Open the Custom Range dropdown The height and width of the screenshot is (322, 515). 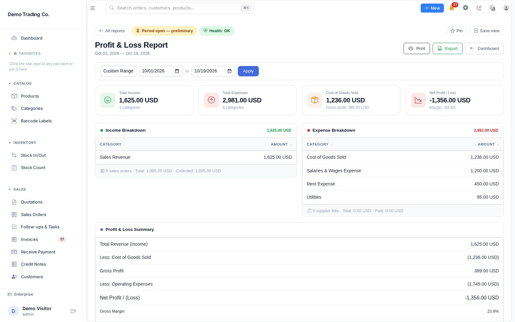point(118,71)
